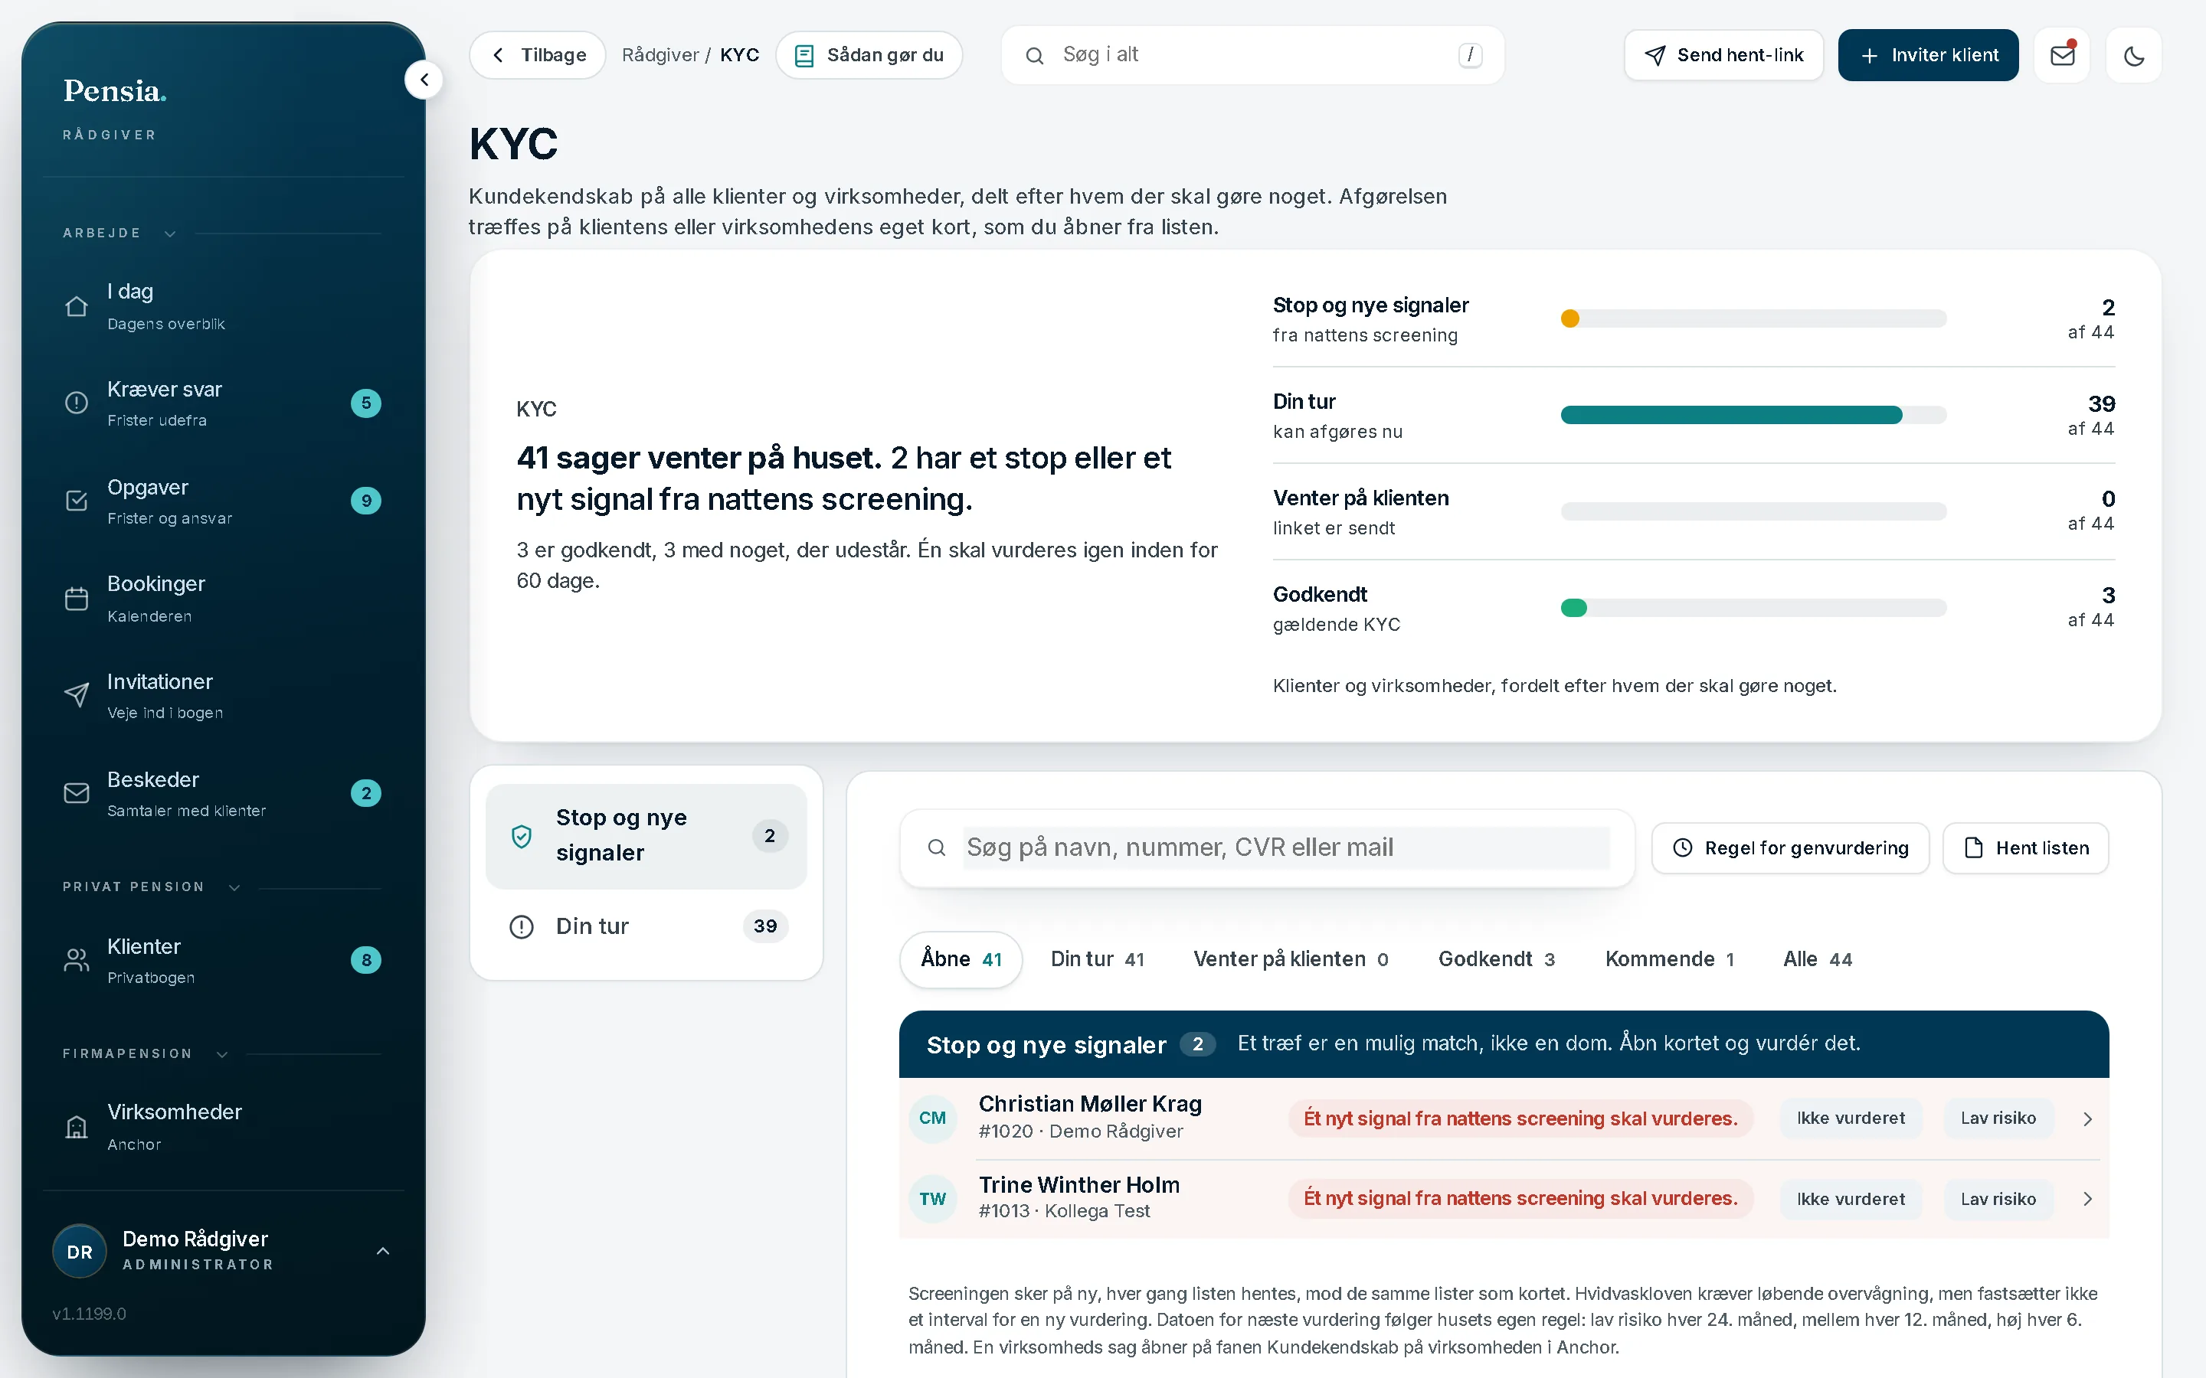Click the CM avatar for Christian Møller Krag

932,1118
